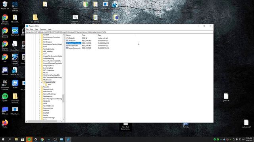Image resolution: width=254 pixels, height=142 pixels.
Task: Select the FontDPI key
Action: coord(46,35)
